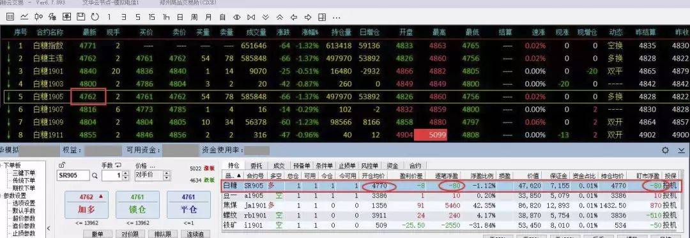Open the split-panel layout toolbar icon
Screen dimensions: 690x238
(322, 18)
